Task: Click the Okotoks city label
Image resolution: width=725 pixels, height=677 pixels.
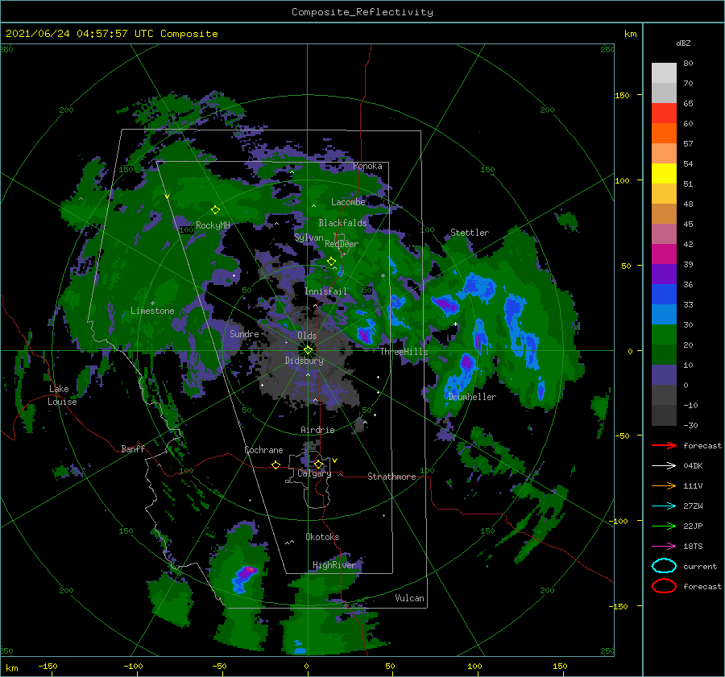Action: (x=322, y=537)
